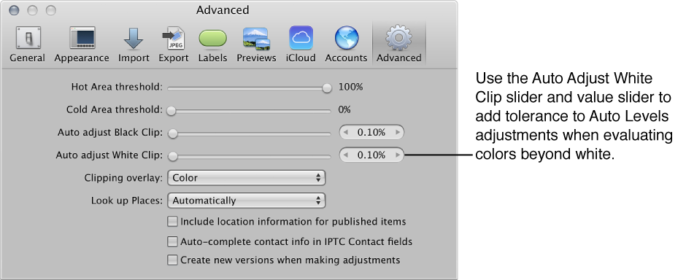Open the Clipping overlay Color dropdown

[247, 178]
